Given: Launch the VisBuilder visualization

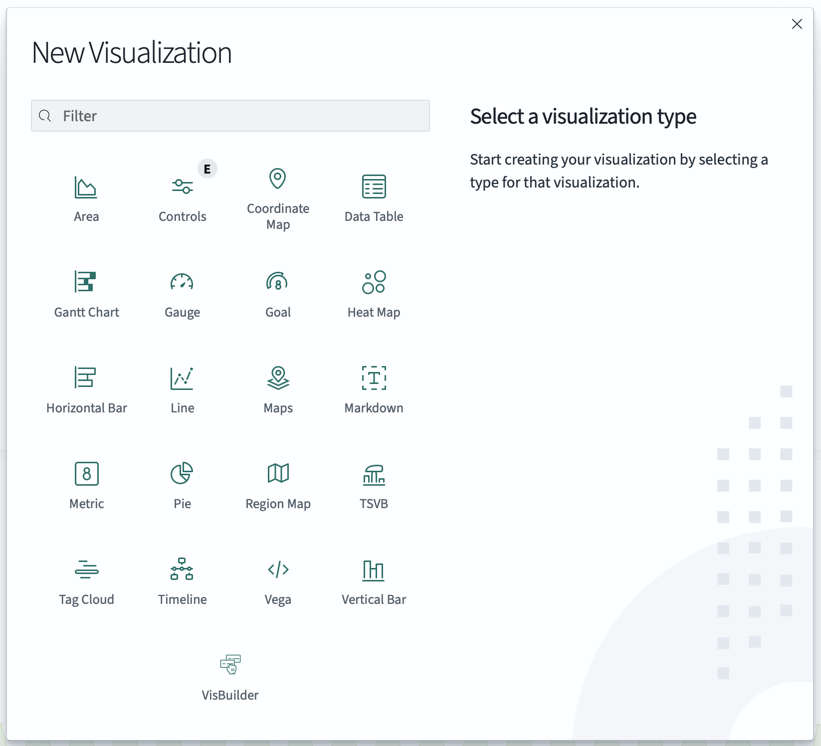Looking at the screenshot, I should pyautogui.click(x=230, y=666).
